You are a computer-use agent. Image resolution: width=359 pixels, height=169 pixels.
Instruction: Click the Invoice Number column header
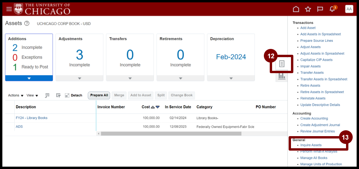pos(111,107)
